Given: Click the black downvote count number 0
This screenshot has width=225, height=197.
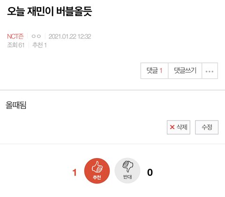Looking at the screenshot, I should pyautogui.click(x=150, y=173).
